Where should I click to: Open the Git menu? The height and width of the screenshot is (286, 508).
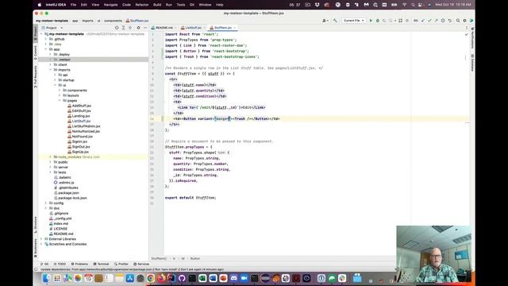click(192, 5)
